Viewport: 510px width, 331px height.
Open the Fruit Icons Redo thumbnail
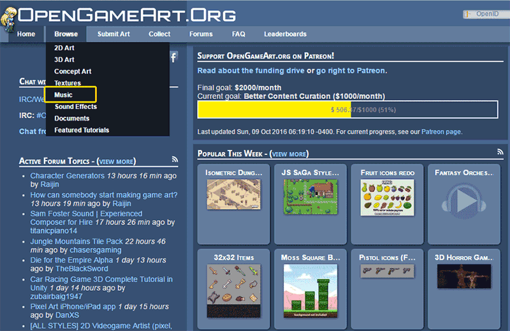tap(387, 198)
